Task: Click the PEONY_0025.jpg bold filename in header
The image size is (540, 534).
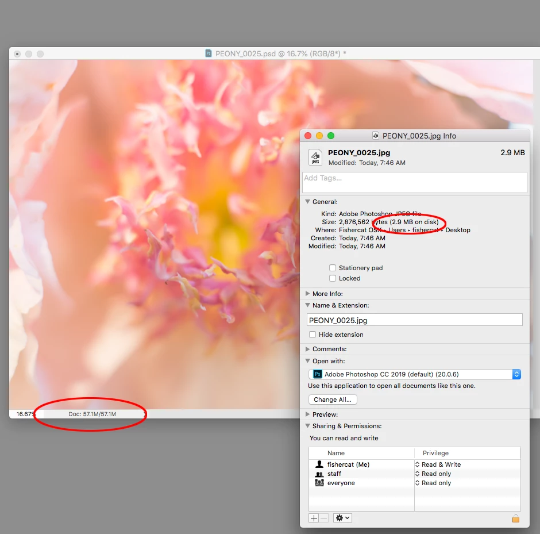Action: pyautogui.click(x=359, y=153)
